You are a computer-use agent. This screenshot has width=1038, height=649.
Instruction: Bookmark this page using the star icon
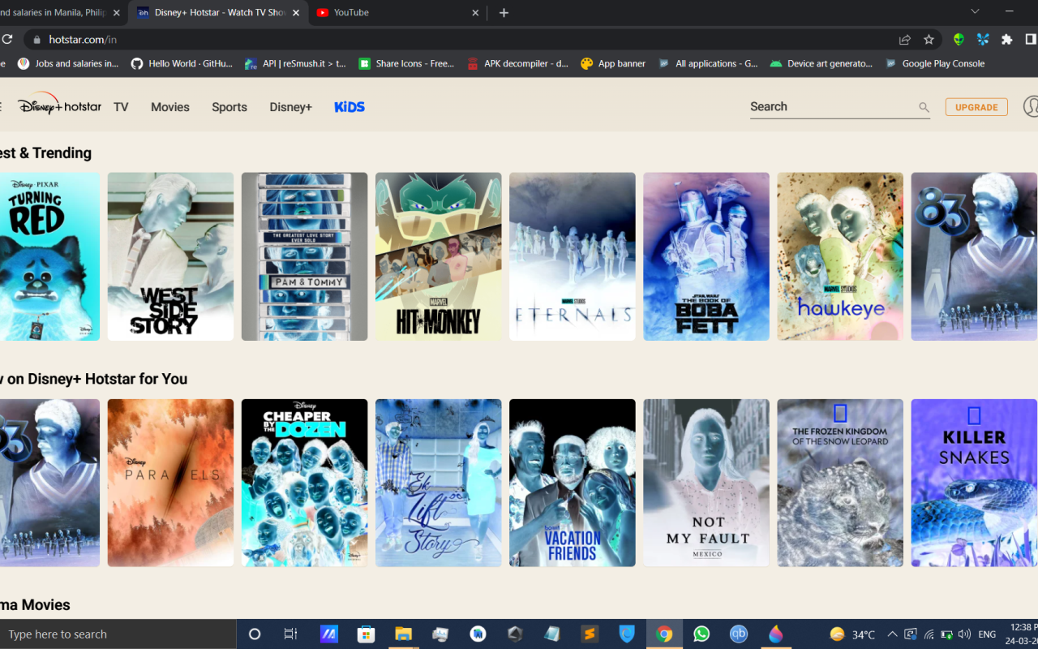click(929, 39)
